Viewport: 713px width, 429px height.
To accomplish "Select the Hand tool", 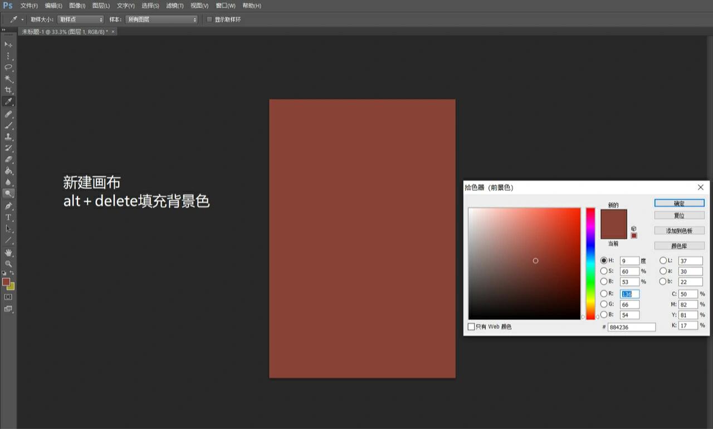I will point(8,253).
